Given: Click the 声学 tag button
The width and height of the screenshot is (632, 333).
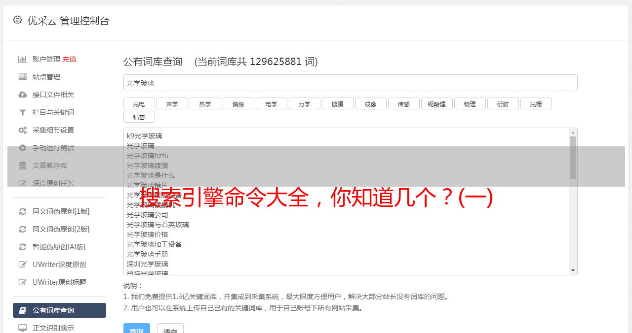Looking at the screenshot, I should [172, 103].
